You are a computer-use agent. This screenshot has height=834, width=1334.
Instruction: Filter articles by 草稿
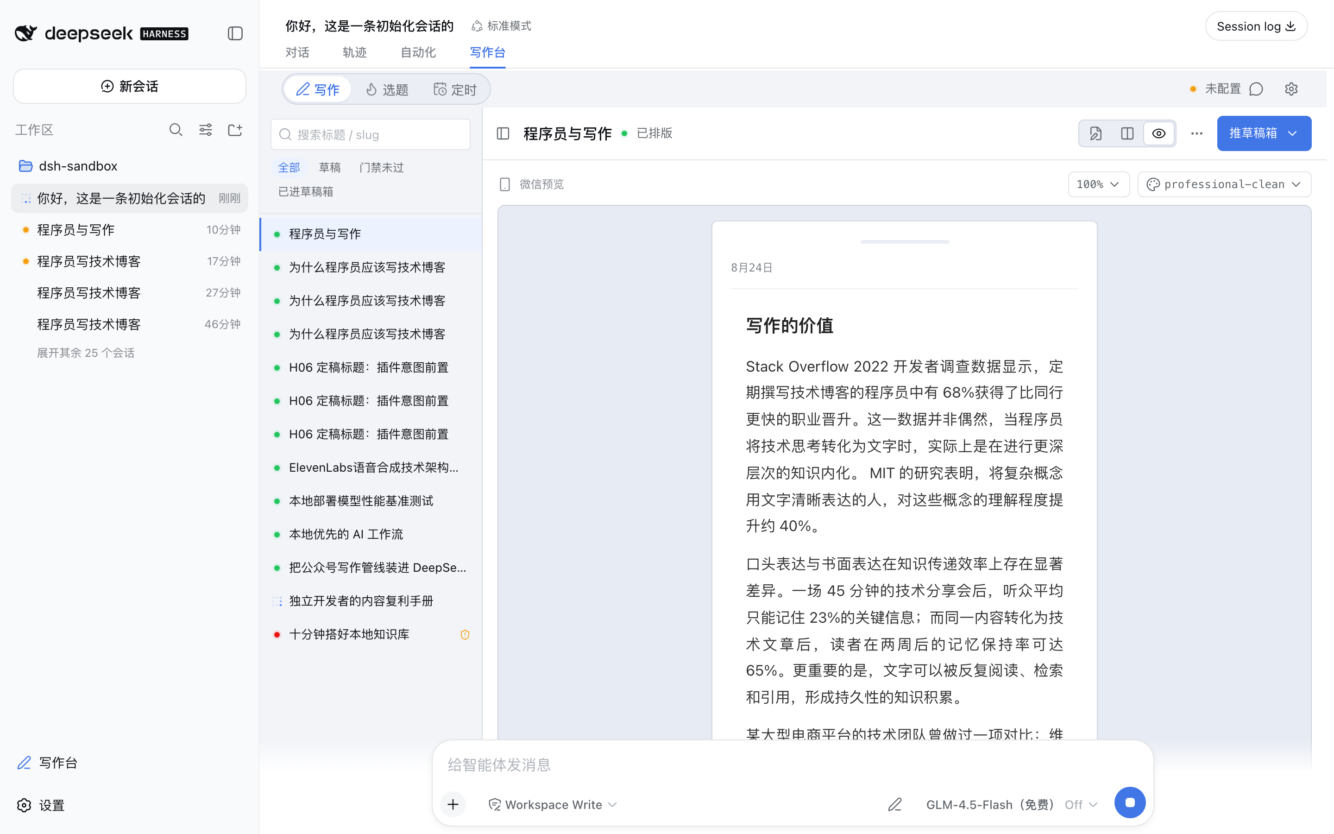330,167
